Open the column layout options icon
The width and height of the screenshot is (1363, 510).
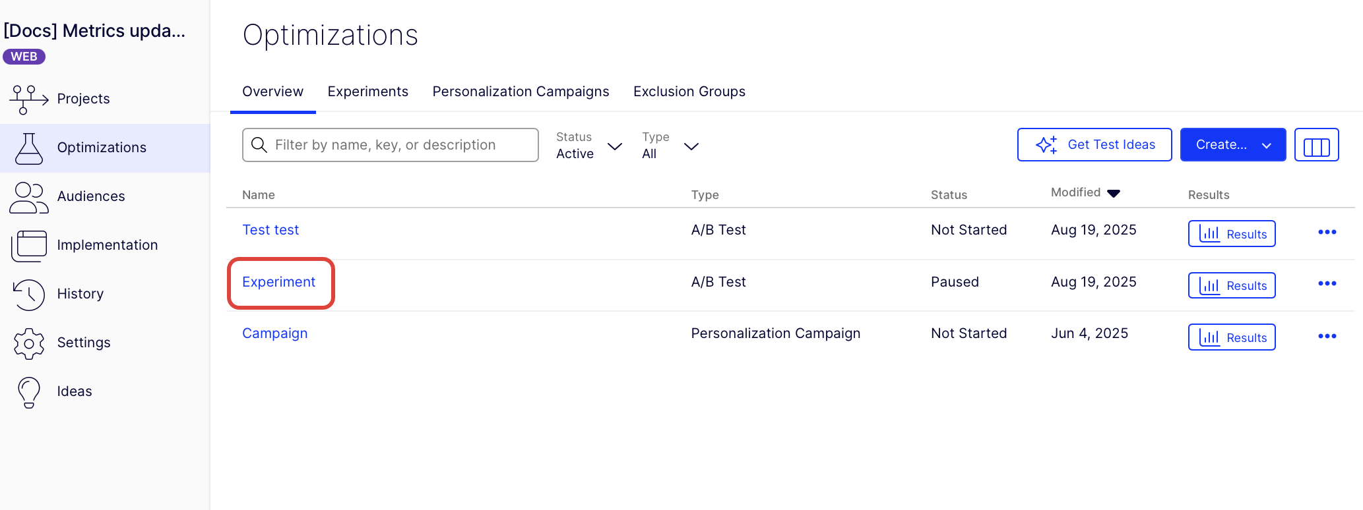[1316, 145]
